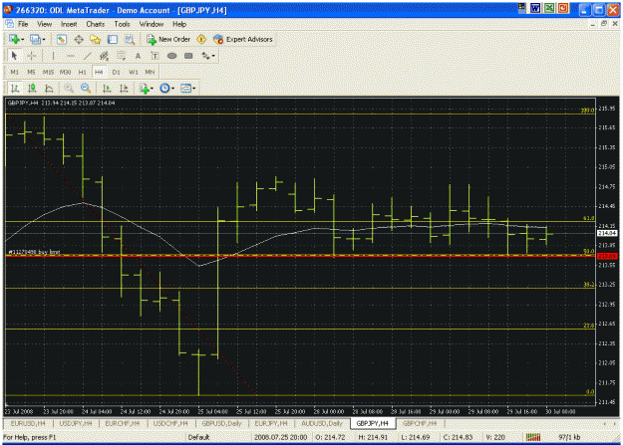Switch to H1 timeframe
Image resolution: width=623 pixels, height=445 pixels.
[83, 73]
